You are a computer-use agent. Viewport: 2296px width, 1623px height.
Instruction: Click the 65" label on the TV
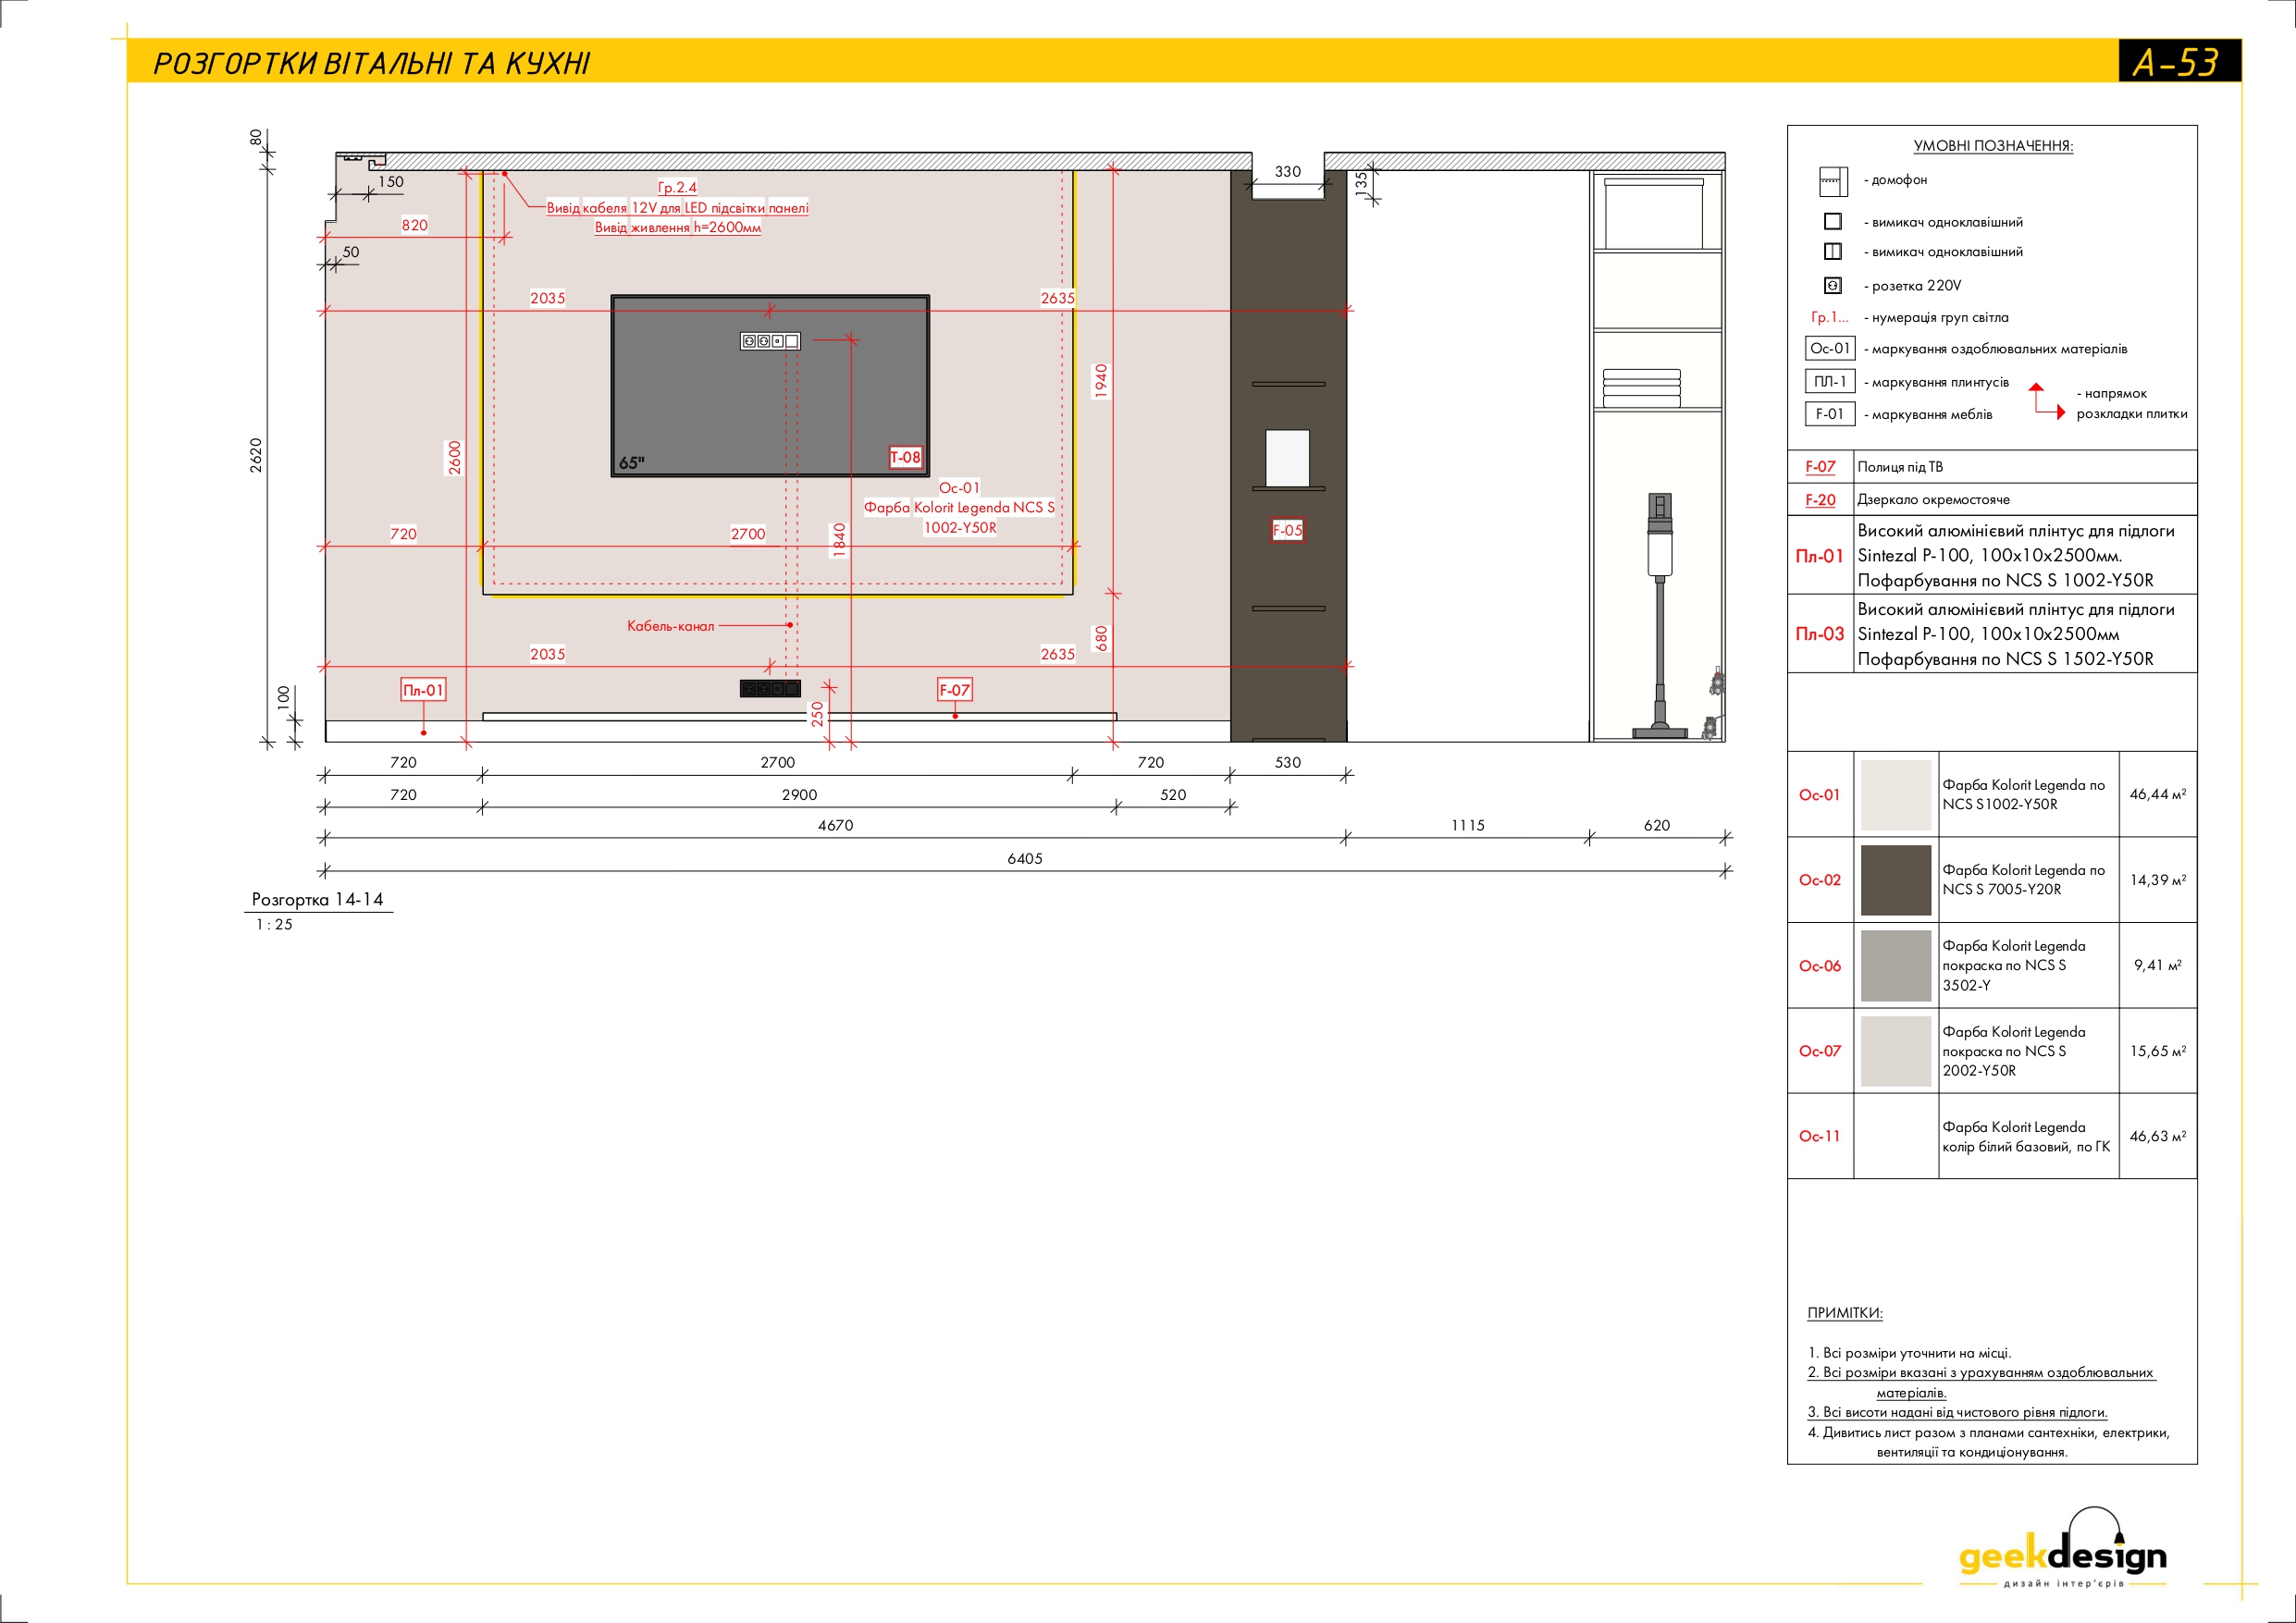[632, 463]
